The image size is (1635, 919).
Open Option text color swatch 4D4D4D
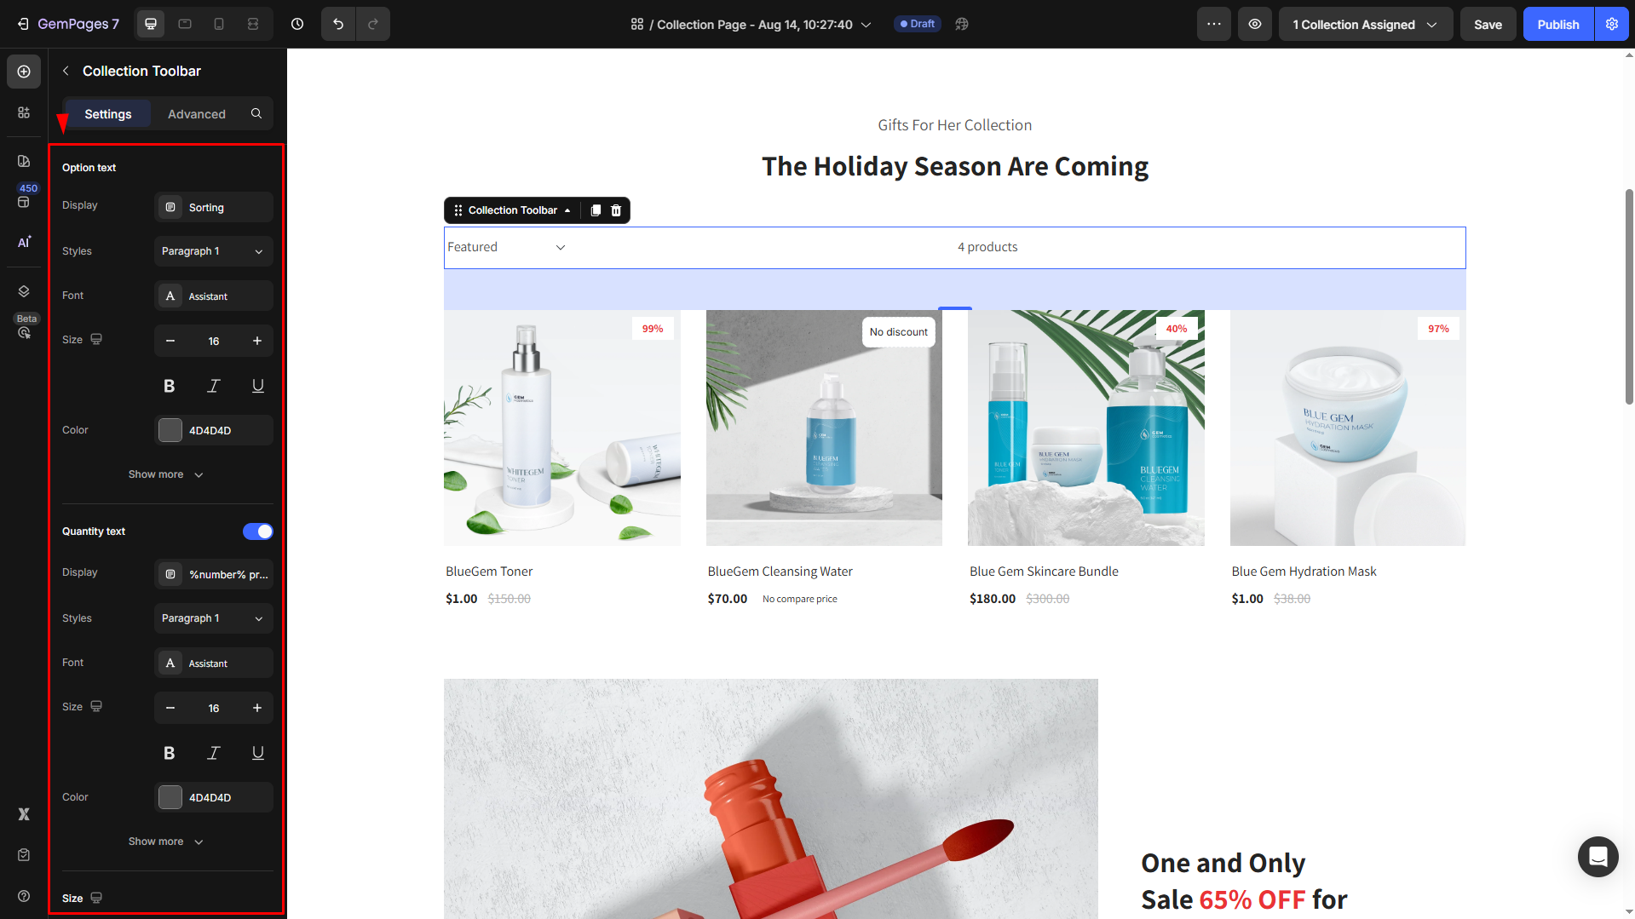pos(170,430)
